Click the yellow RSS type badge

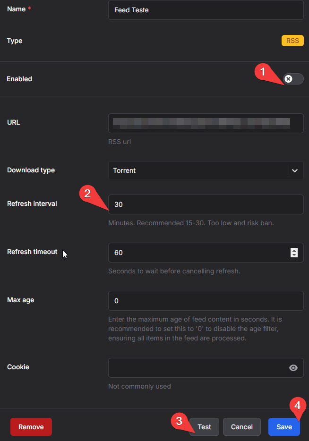(x=292, y=41)
